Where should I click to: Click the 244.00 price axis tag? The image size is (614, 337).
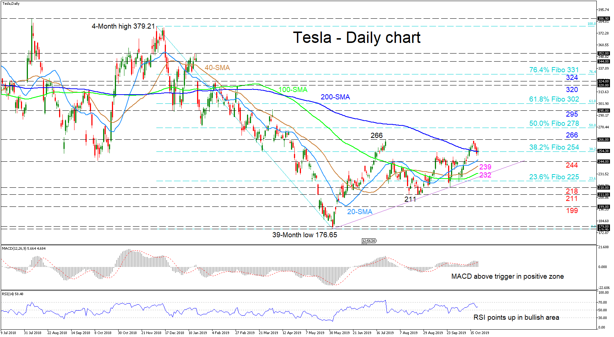603,161
